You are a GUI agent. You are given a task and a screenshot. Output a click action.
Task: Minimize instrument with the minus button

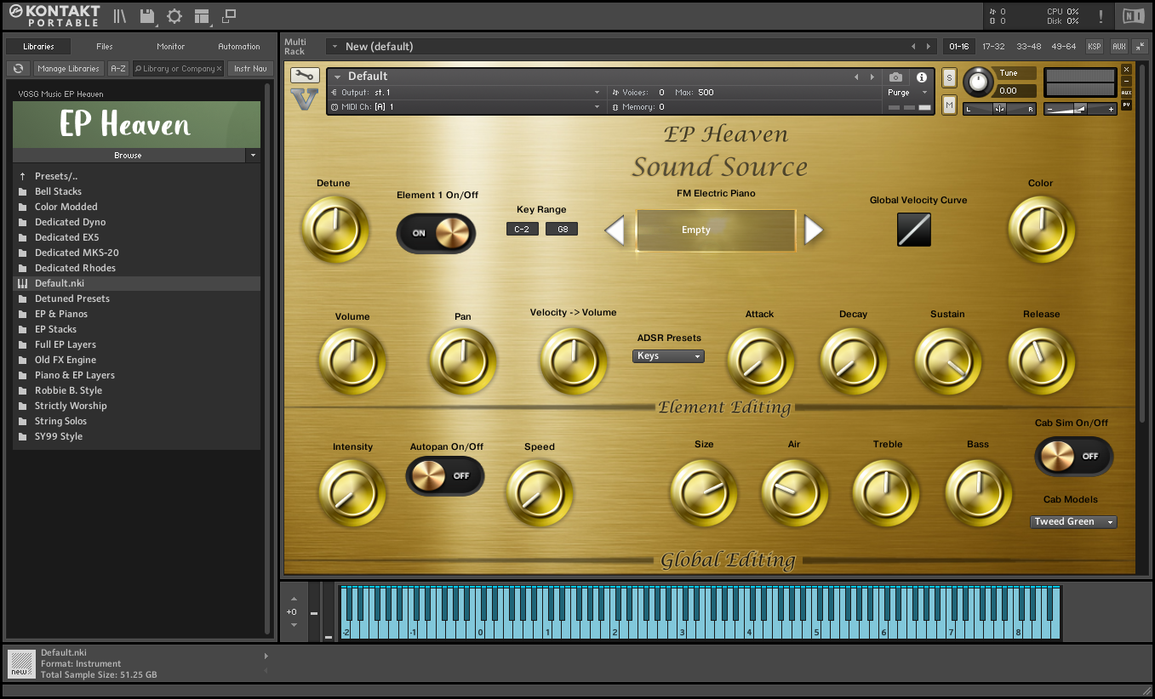(x=1127, y=82)
